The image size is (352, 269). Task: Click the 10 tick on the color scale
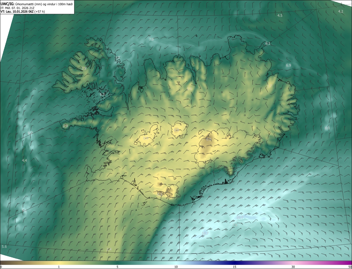[176, 267]
